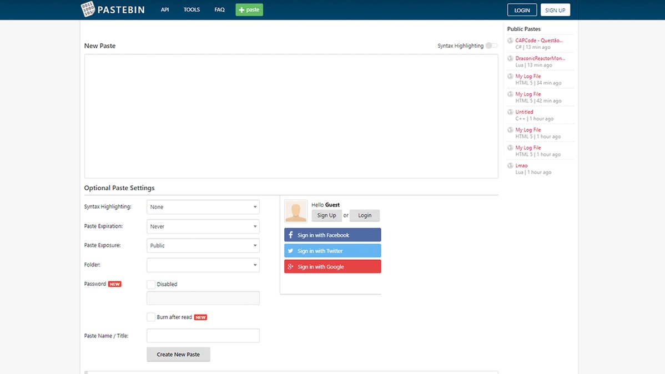This screenshot has height=374, width=665.
Task: Click the Paste Name / Title field
Action: coord(203,335)
